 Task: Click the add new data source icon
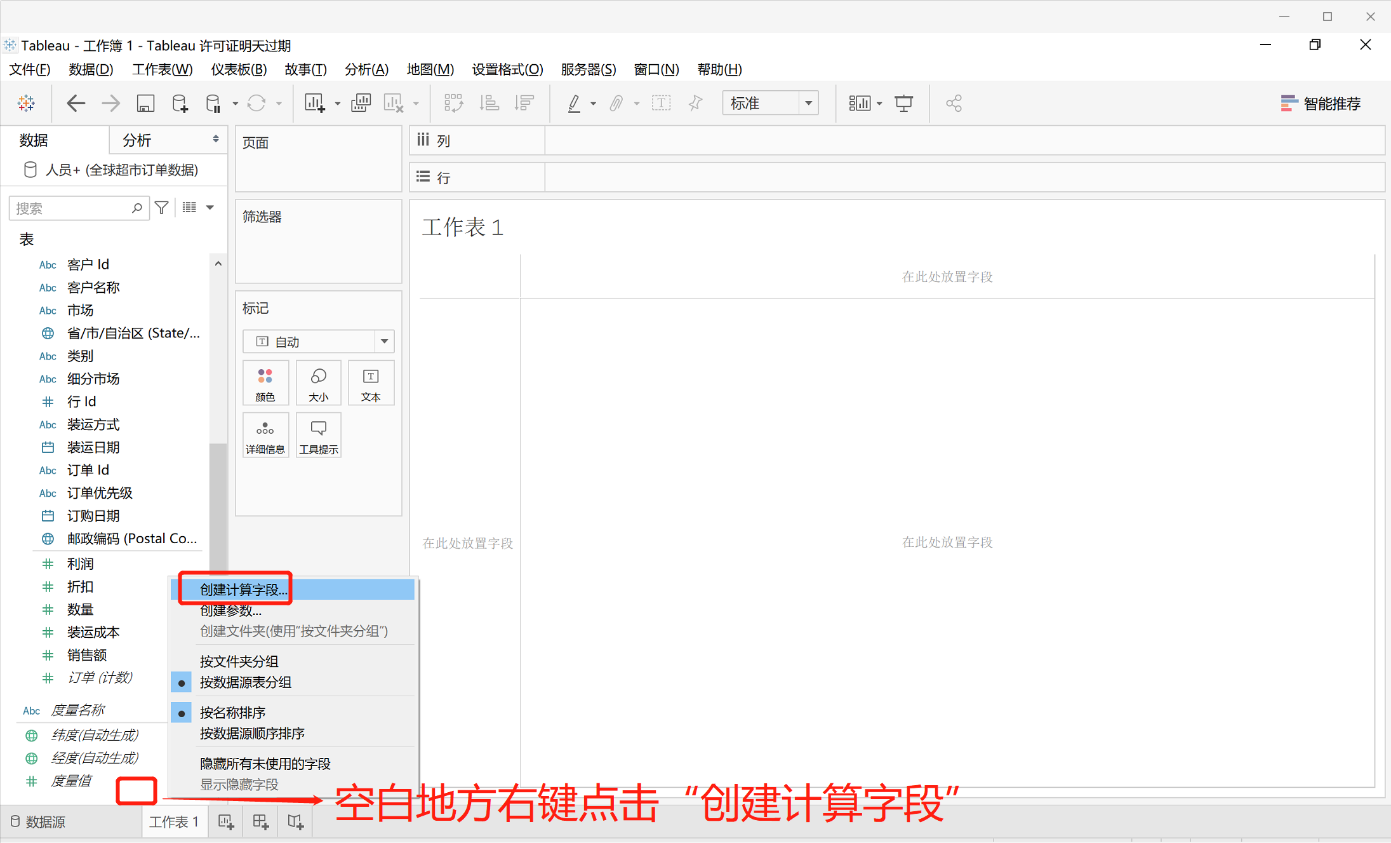pos(180,103)
